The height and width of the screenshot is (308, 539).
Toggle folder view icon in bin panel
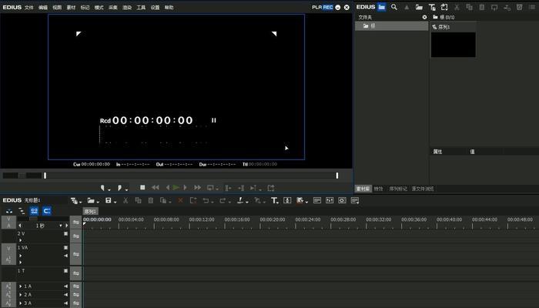click(382, 7)
